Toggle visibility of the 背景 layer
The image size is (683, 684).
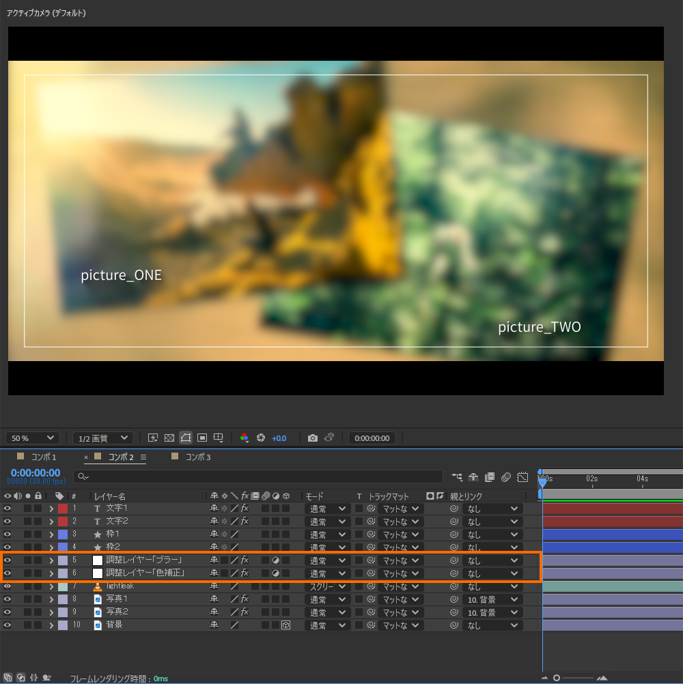(8, 625)
